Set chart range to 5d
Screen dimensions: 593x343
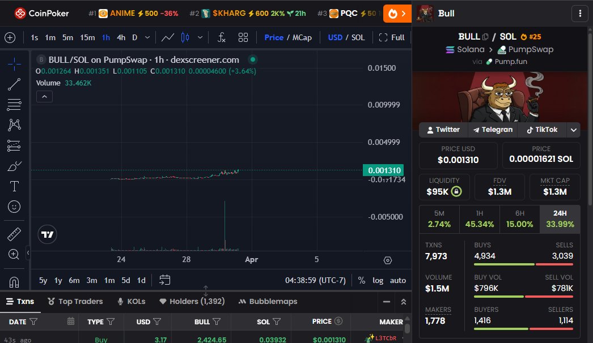click(x=125, y=280)
